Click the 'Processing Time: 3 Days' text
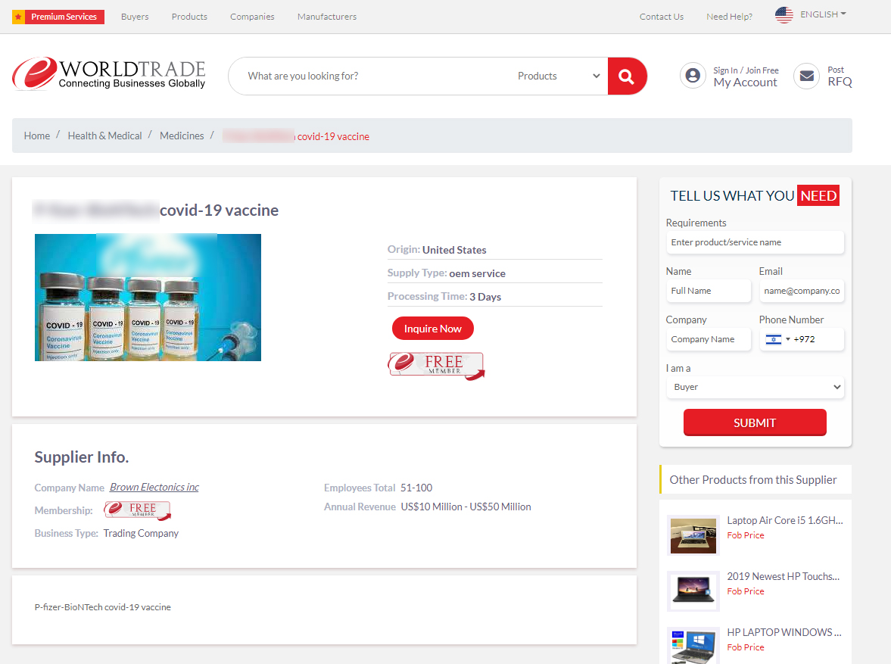Screen dimensions: 891x664 (x=444, y=297)
